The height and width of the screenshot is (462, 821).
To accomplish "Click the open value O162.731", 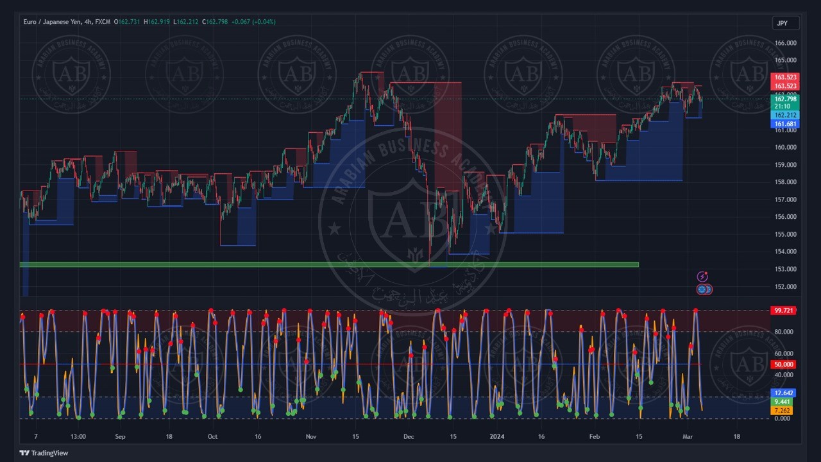I will (x=128, y=22).
